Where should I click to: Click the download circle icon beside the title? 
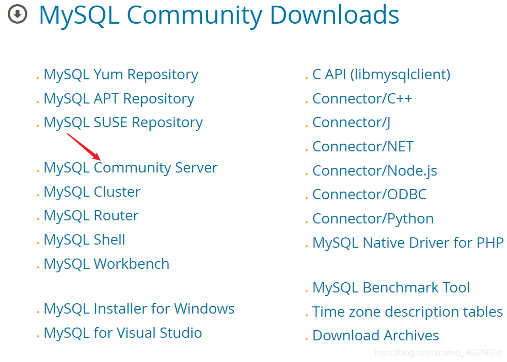pos(18,14)
